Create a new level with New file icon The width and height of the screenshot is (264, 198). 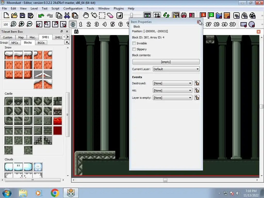point(6,15)
